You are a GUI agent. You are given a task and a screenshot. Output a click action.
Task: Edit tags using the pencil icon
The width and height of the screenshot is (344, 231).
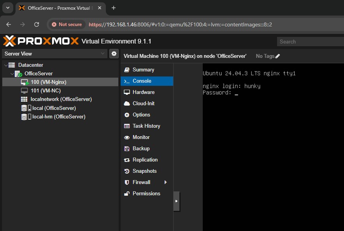277,56
